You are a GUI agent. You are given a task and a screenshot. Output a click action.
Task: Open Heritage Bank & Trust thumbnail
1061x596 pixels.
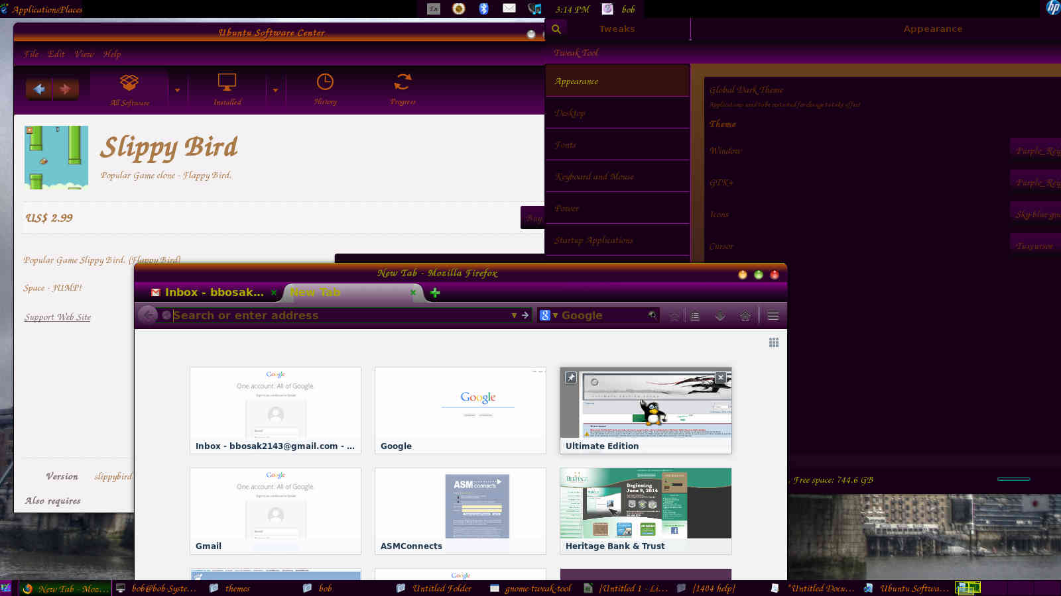coord(646,511)
